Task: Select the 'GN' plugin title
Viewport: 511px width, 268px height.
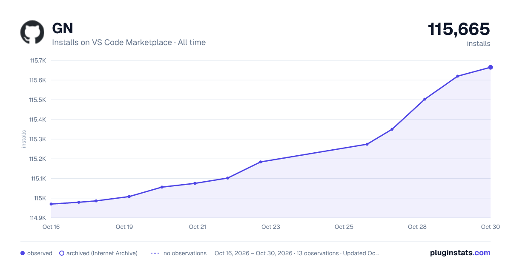Action: [63, 29]
